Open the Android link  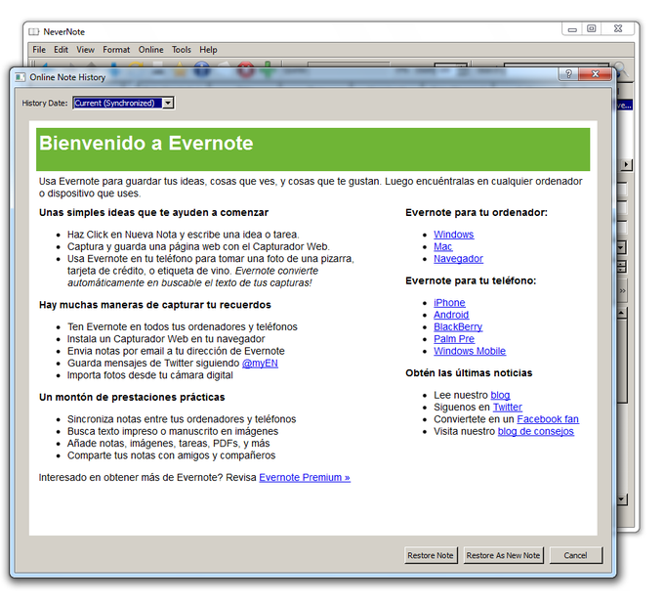coord(451,315)
